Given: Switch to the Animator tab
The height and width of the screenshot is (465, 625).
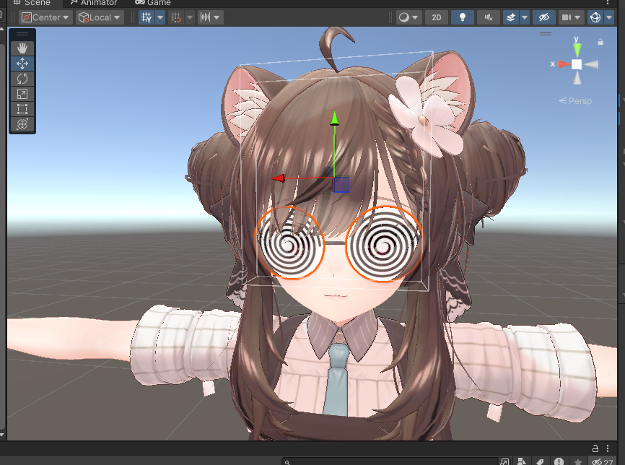Looking at the screenshot, I should click(94, 2).
